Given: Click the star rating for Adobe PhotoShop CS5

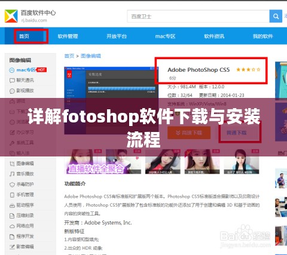Looking at the screenshot, I should click(248, 69).
